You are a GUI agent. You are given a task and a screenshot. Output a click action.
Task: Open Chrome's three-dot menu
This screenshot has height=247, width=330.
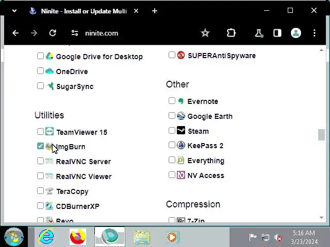point(315,33)
